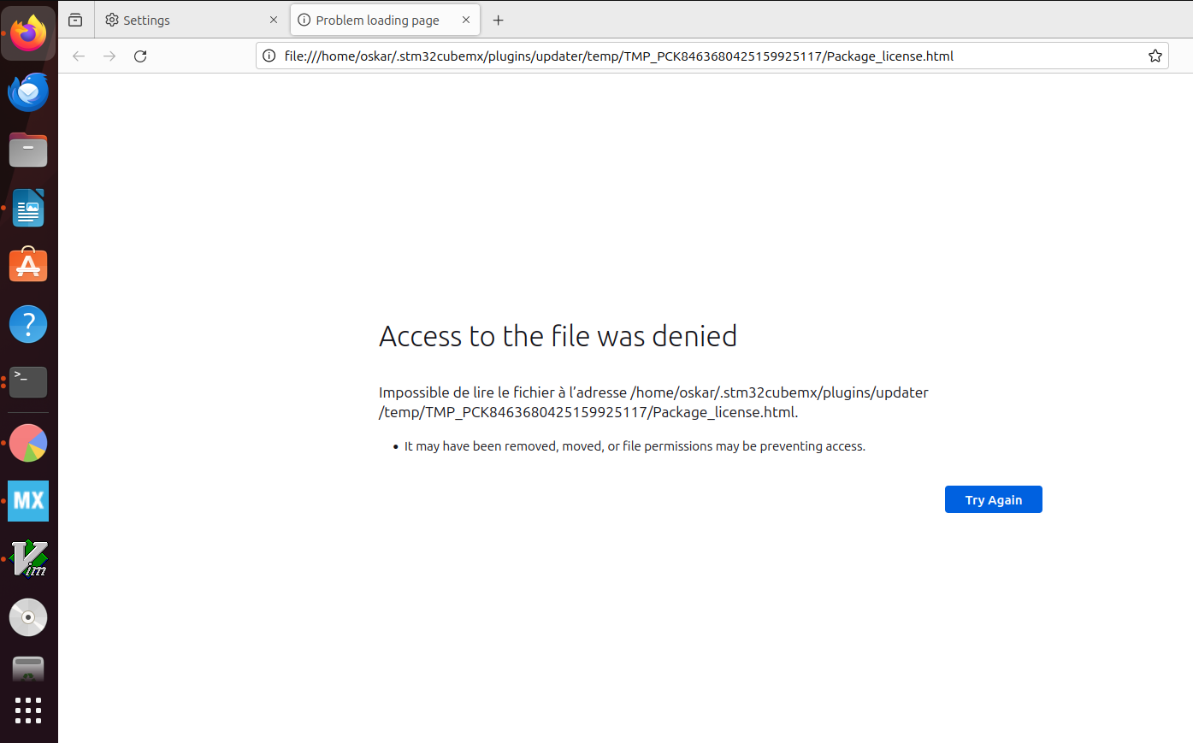Reload the current page
The height and width of the screenshot is (743, 1193).
coord(139,56)
